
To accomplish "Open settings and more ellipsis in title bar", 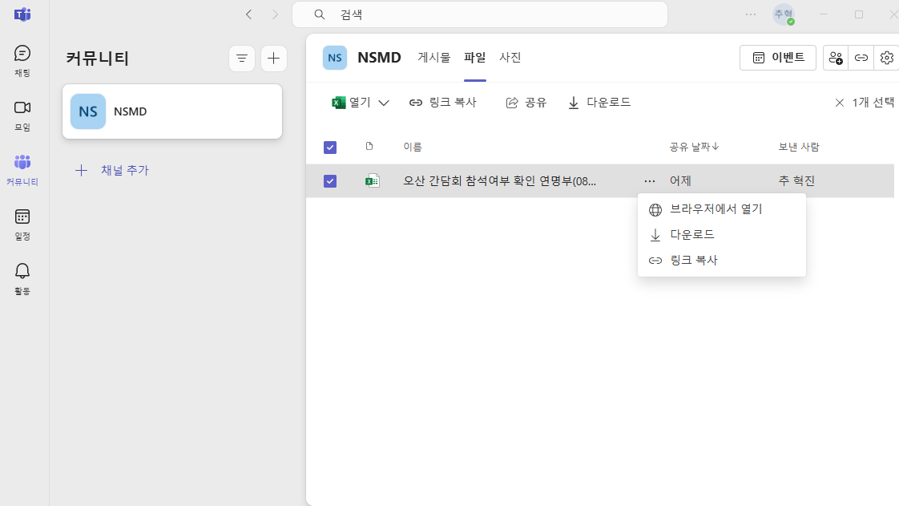I will (x=751, y=14).
